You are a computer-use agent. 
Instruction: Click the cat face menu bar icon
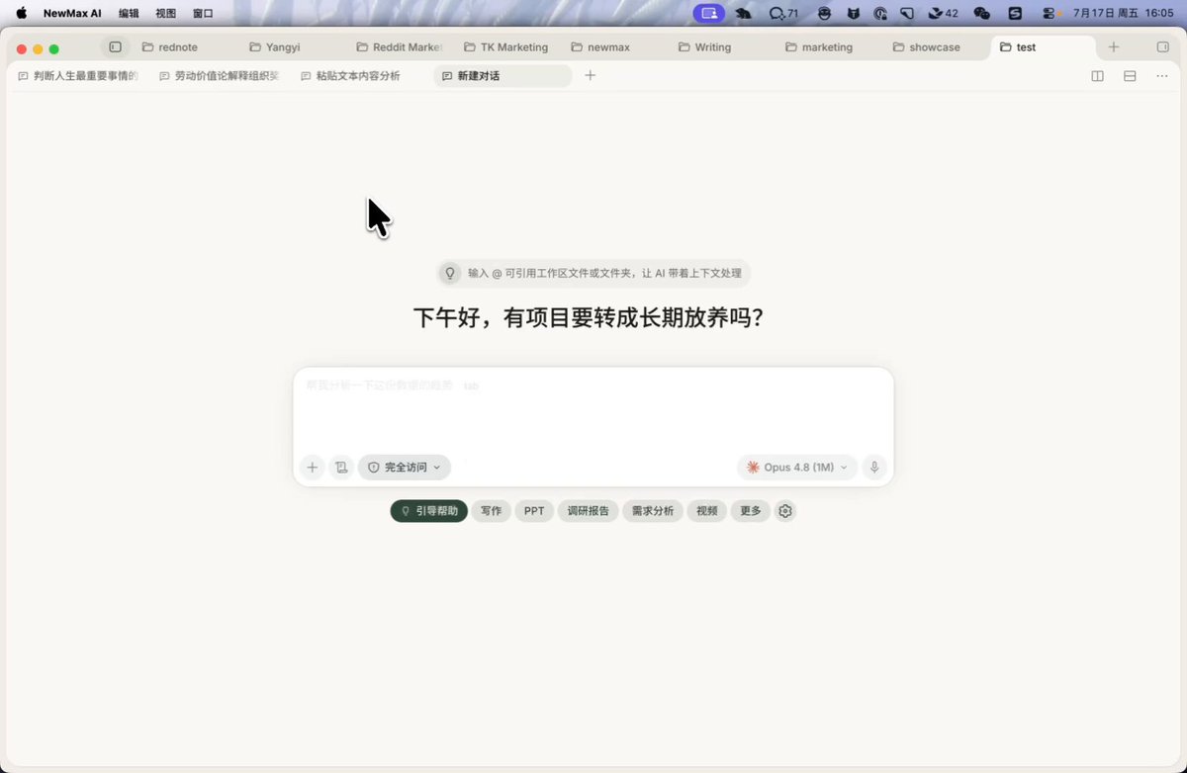coord(853,14)
